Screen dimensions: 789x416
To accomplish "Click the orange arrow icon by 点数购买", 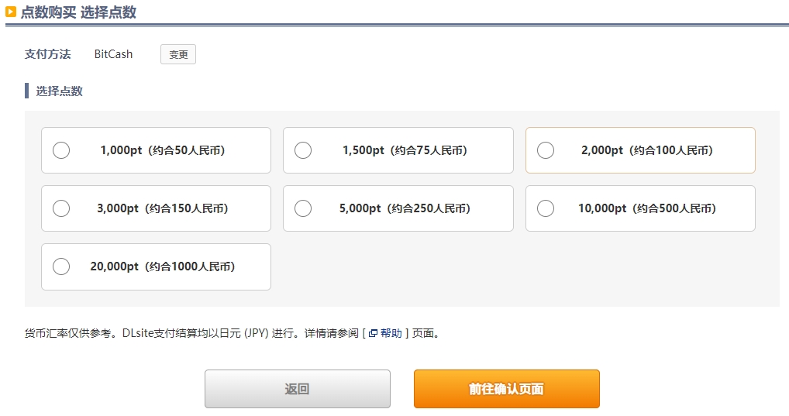I will pos(11,12).
